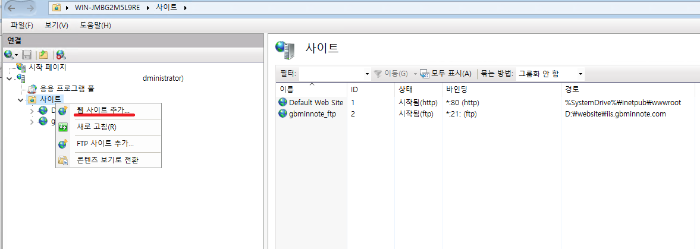This screenshot has height=249, width=700.
Task: Click WIN-JMBG2M5L9RE in the address breadcrumb
Action: (x=107, y=8)
